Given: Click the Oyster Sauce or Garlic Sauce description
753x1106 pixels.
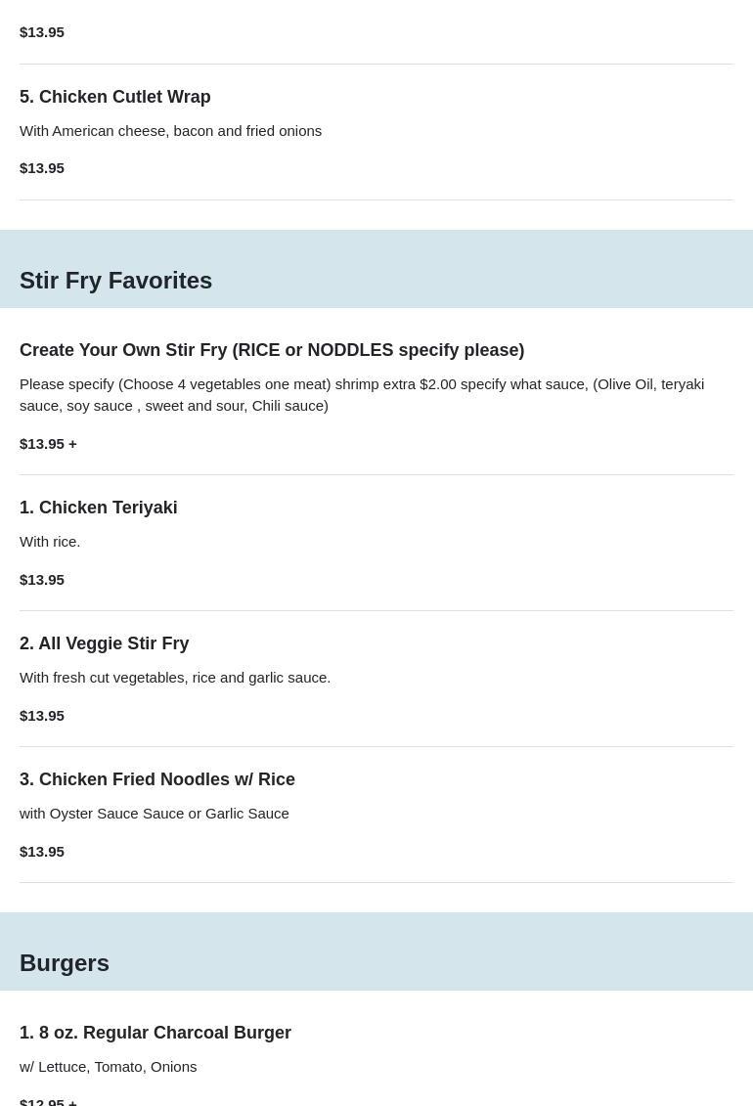Looking at the screenshot, I should [x=155, y=814].
